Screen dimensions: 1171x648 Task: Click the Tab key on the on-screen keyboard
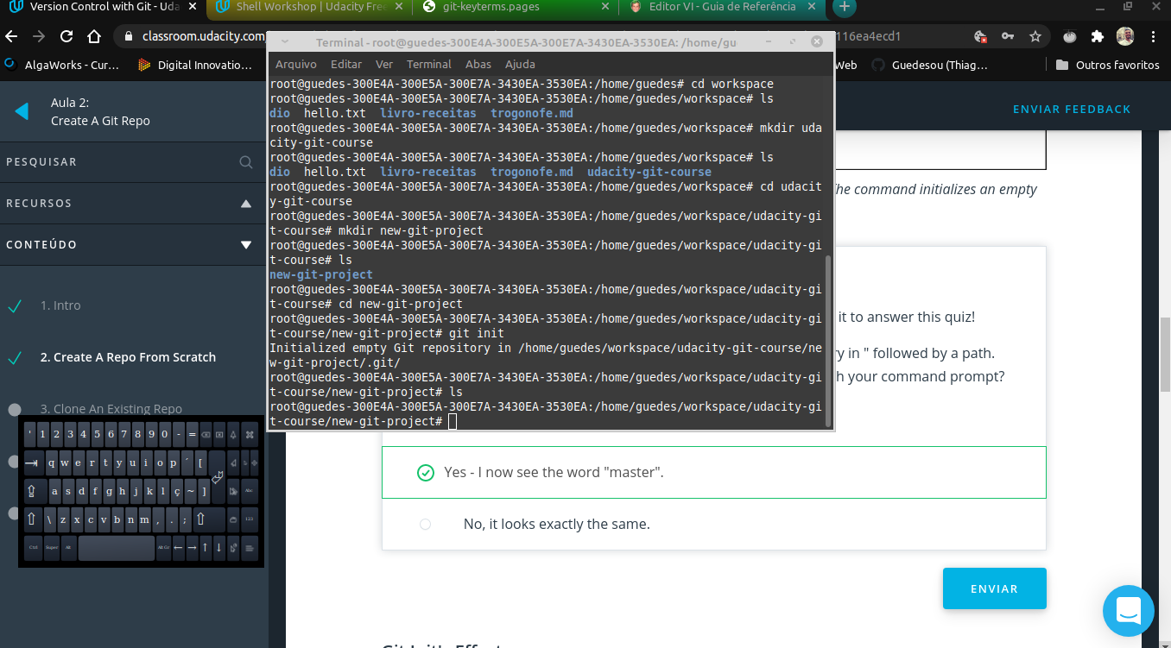pos(35,463)
